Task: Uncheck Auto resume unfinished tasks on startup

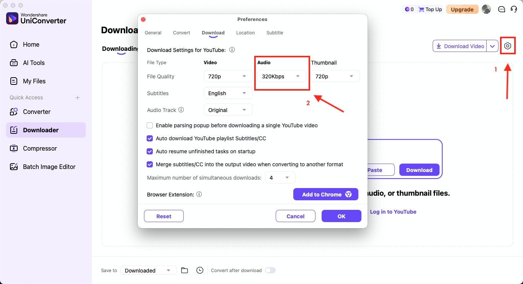Action: pos(150,151)
